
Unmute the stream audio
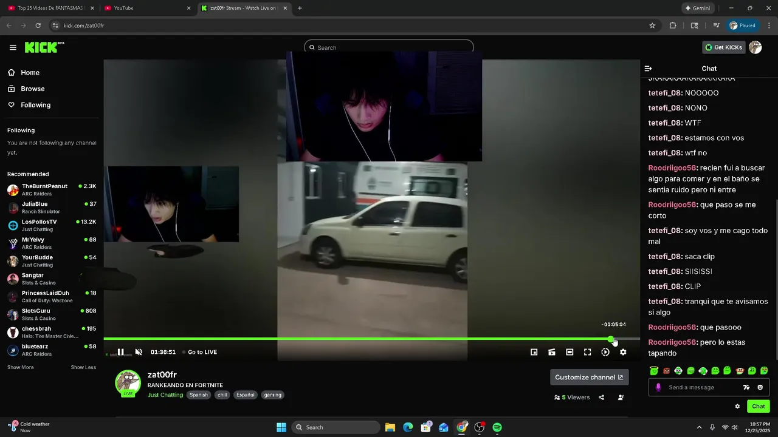(x=139, y=352)
